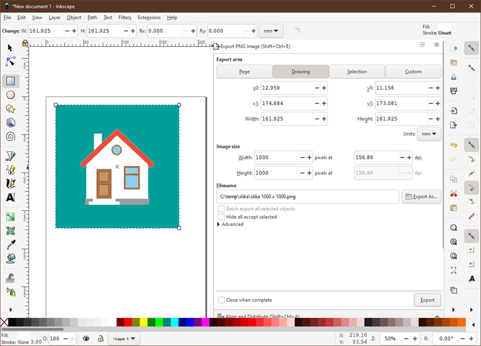
Task: Select the Star/Polygon tool
Action: [x=10, y=109]
